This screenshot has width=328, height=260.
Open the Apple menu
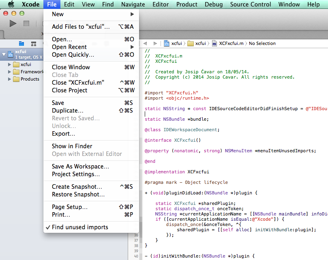point(11,4)
